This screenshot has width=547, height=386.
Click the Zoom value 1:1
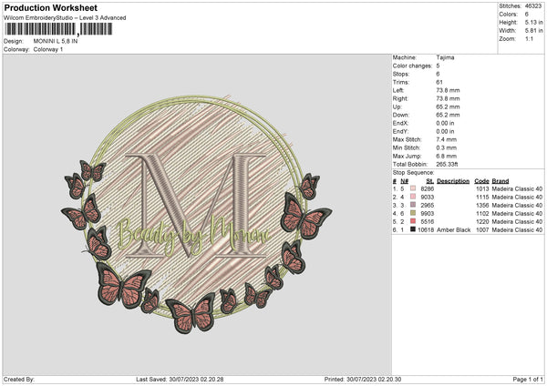pos(529,38)
